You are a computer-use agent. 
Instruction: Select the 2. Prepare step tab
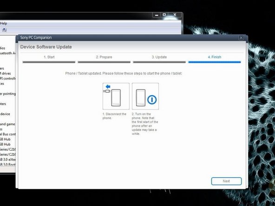click(104, 57)
